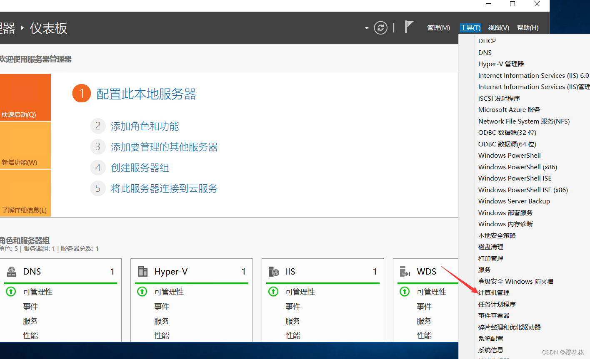The width and height of the screenshot is (590, 359).
Task: Open the 帮助(H) menu
Action: point(528,28)
